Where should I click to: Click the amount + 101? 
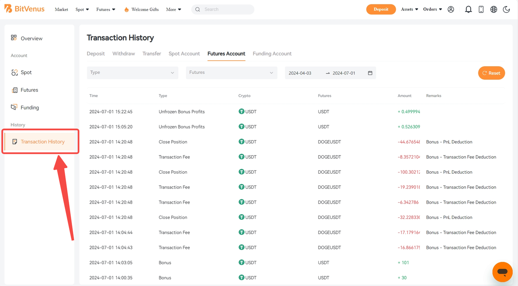(403, 263)
